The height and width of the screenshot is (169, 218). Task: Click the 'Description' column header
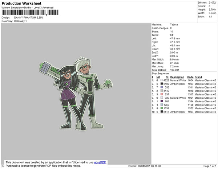(177, 77)
